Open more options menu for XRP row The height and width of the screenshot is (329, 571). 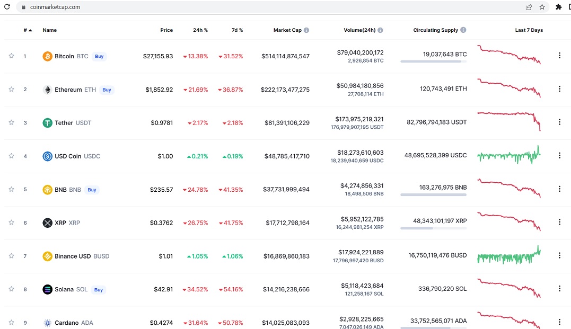coord(560,222)
